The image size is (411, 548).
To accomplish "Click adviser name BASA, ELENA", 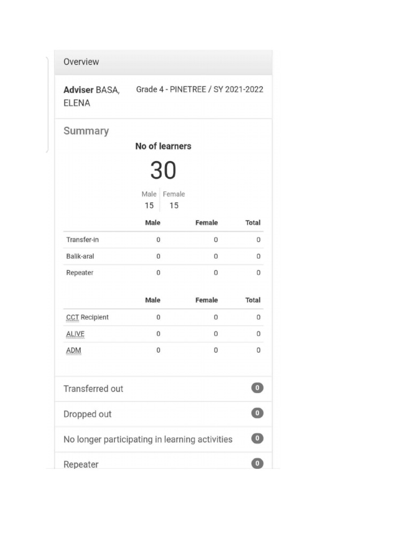I will click(92, 96).
